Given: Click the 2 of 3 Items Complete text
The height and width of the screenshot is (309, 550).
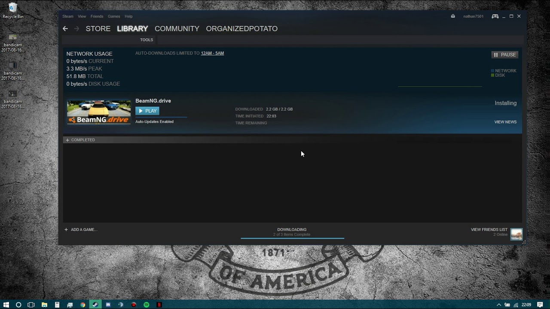Looking at the screenshot, I should coord(292,235).
